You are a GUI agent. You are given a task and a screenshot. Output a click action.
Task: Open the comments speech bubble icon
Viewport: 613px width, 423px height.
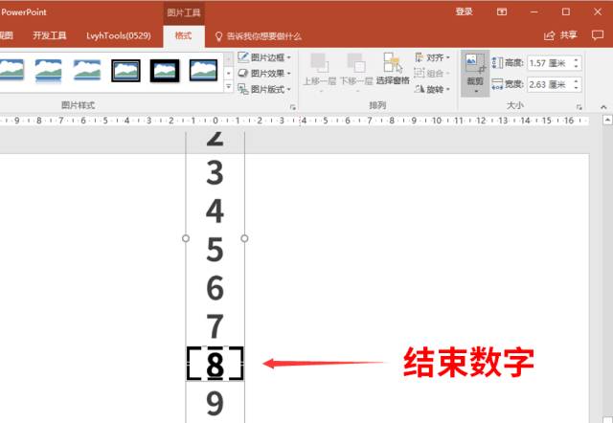tap(598, 35)
